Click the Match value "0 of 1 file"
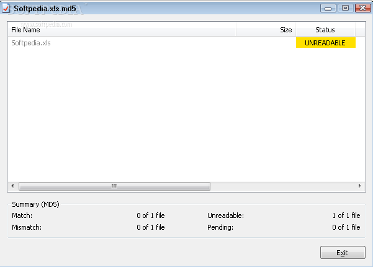Image resolution: width=373 pixels, height=267 pixels. [x=151, y=215]
